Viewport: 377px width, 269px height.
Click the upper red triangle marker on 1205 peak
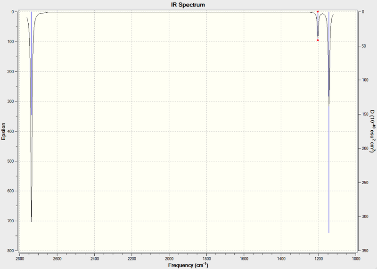(318, 11)
